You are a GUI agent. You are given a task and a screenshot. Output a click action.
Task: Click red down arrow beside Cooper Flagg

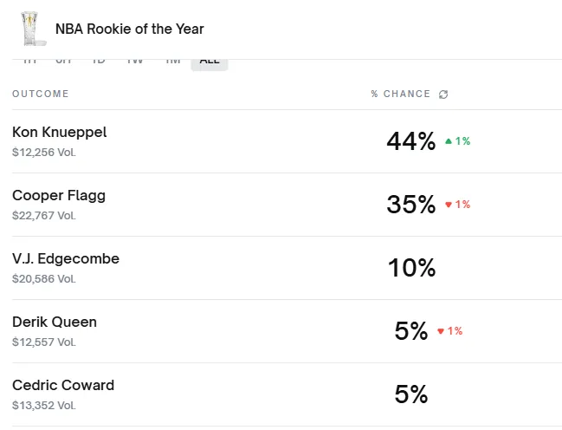tap(449, 205)
